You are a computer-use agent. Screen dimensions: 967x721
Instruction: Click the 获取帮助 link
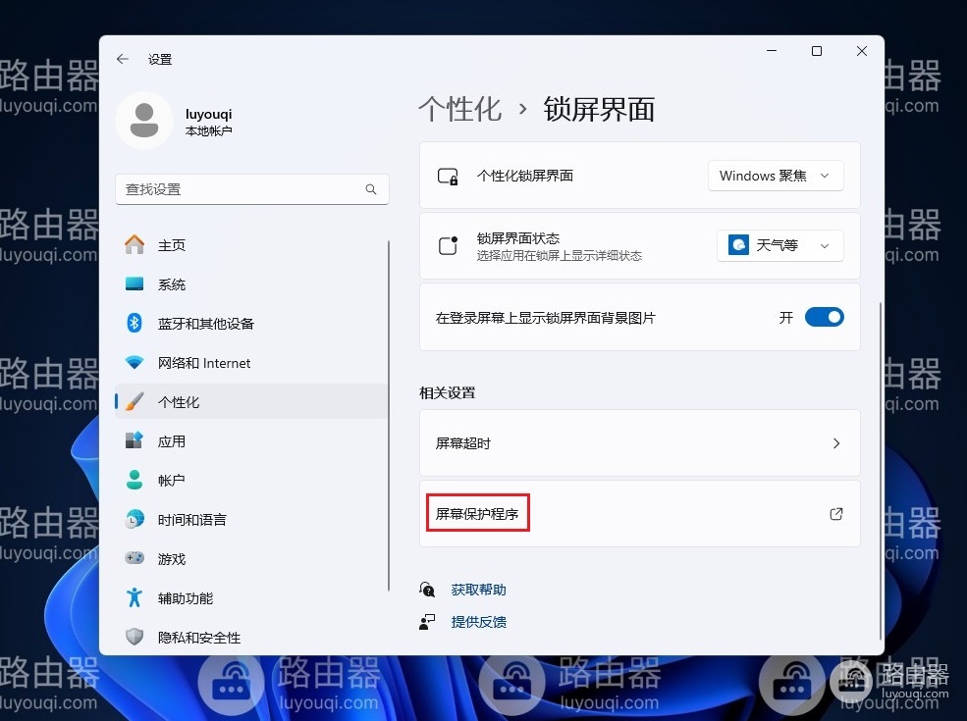tap(478, 590)
